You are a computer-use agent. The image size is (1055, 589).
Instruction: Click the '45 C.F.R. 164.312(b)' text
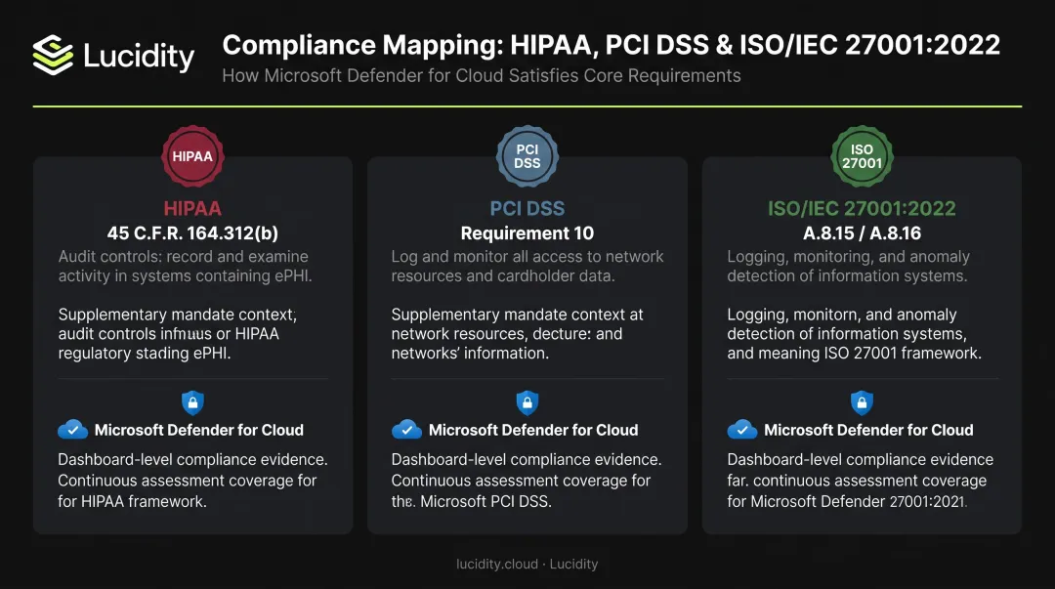(192, 232)
